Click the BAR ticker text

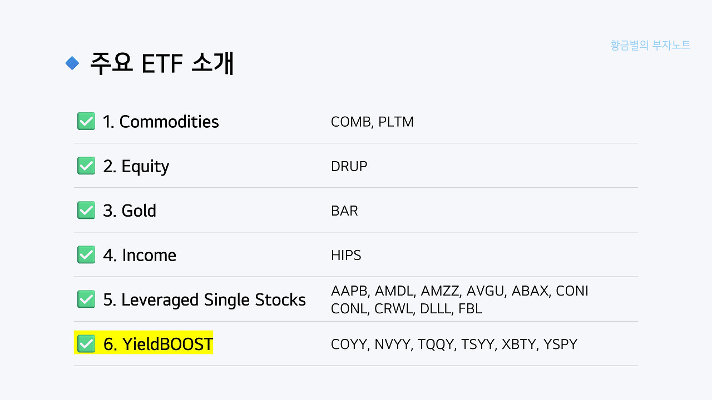point(344,211)
